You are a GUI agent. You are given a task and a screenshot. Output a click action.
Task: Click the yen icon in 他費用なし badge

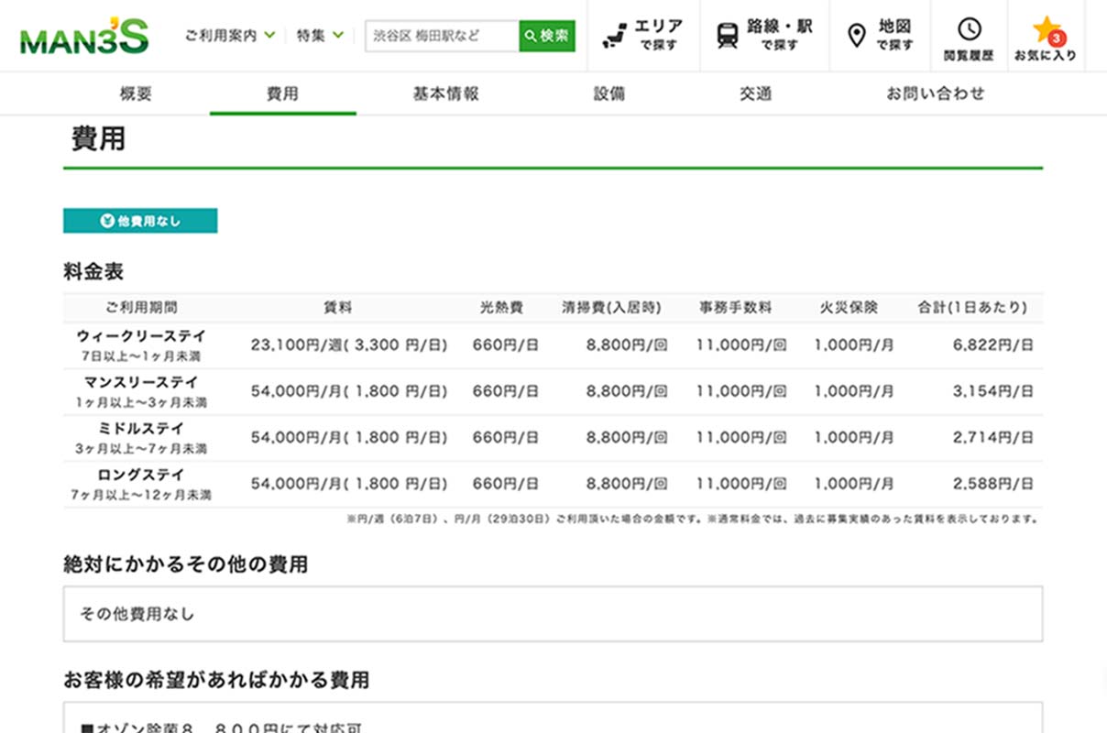[x=107, y=221]
